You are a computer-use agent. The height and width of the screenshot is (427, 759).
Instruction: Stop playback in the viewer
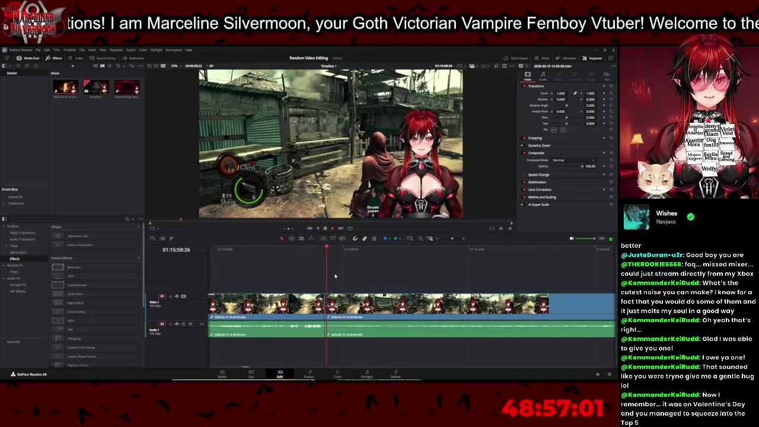(325, 228)
